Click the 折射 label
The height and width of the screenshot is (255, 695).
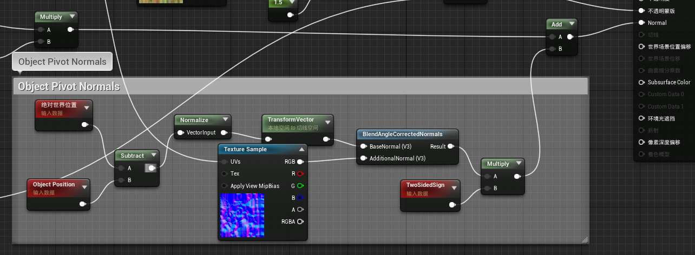pyautogui.click(x=653, y=130)
